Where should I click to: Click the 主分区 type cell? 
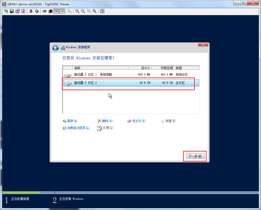click(x=180, y=83)
